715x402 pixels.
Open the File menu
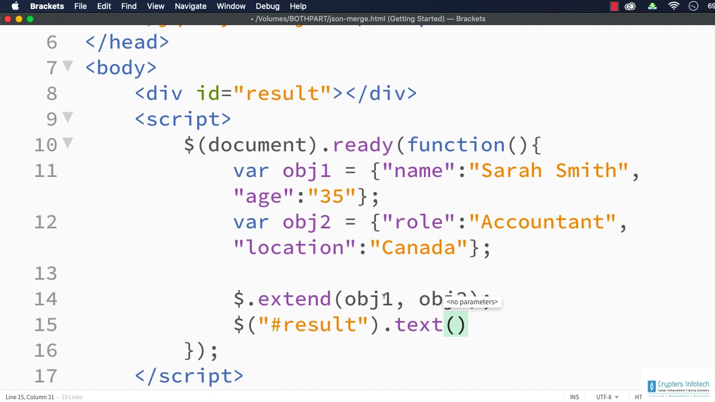(80, 6)
